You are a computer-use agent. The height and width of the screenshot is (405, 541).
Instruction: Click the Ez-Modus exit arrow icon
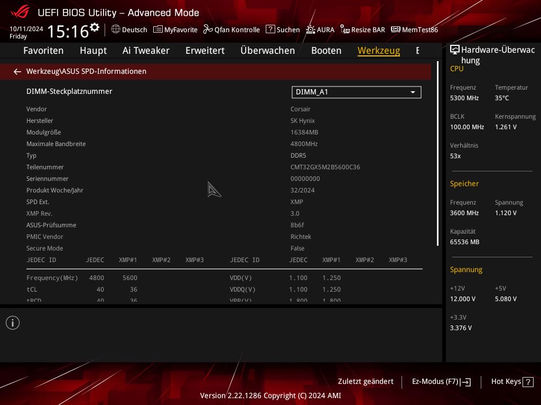click(x=465, y=382)
